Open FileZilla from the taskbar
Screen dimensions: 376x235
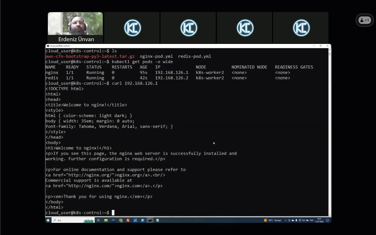coord(128,221)
